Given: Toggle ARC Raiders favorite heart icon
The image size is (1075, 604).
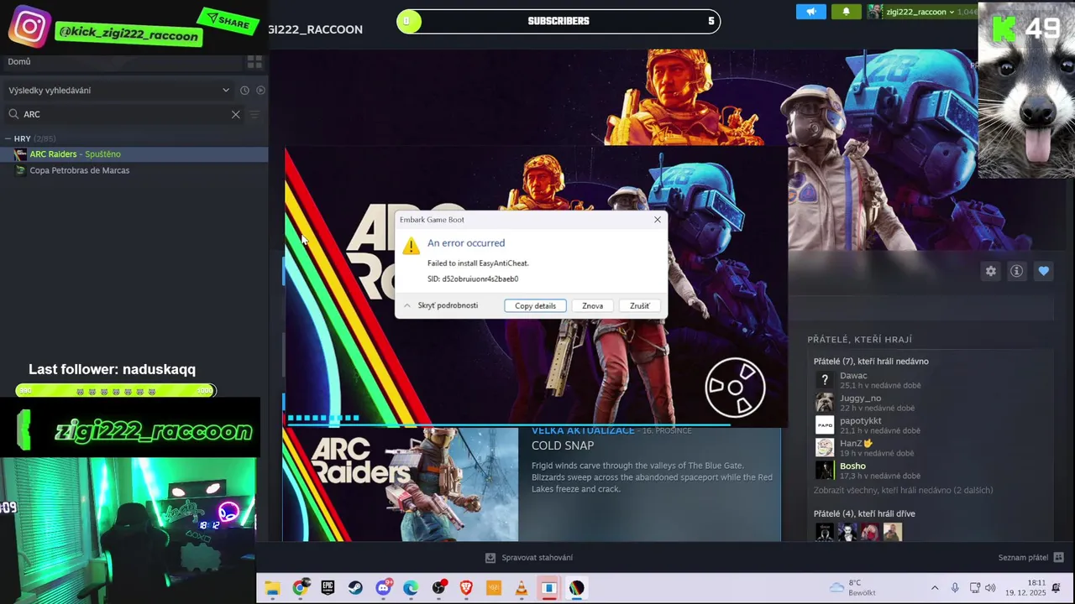Looking at the screenshot, I should tap(1043, 271).
